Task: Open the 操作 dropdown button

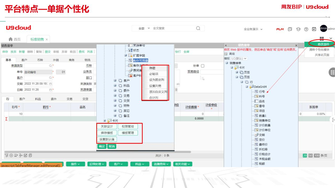Action: click(x=75, y=164)
